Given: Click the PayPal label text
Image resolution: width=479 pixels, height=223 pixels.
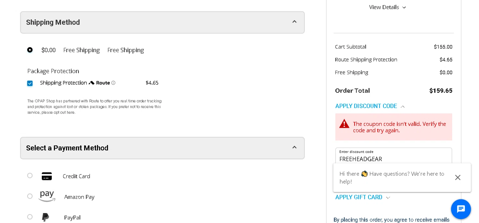Looking at the screenshot, I should (x=72, y=218).
